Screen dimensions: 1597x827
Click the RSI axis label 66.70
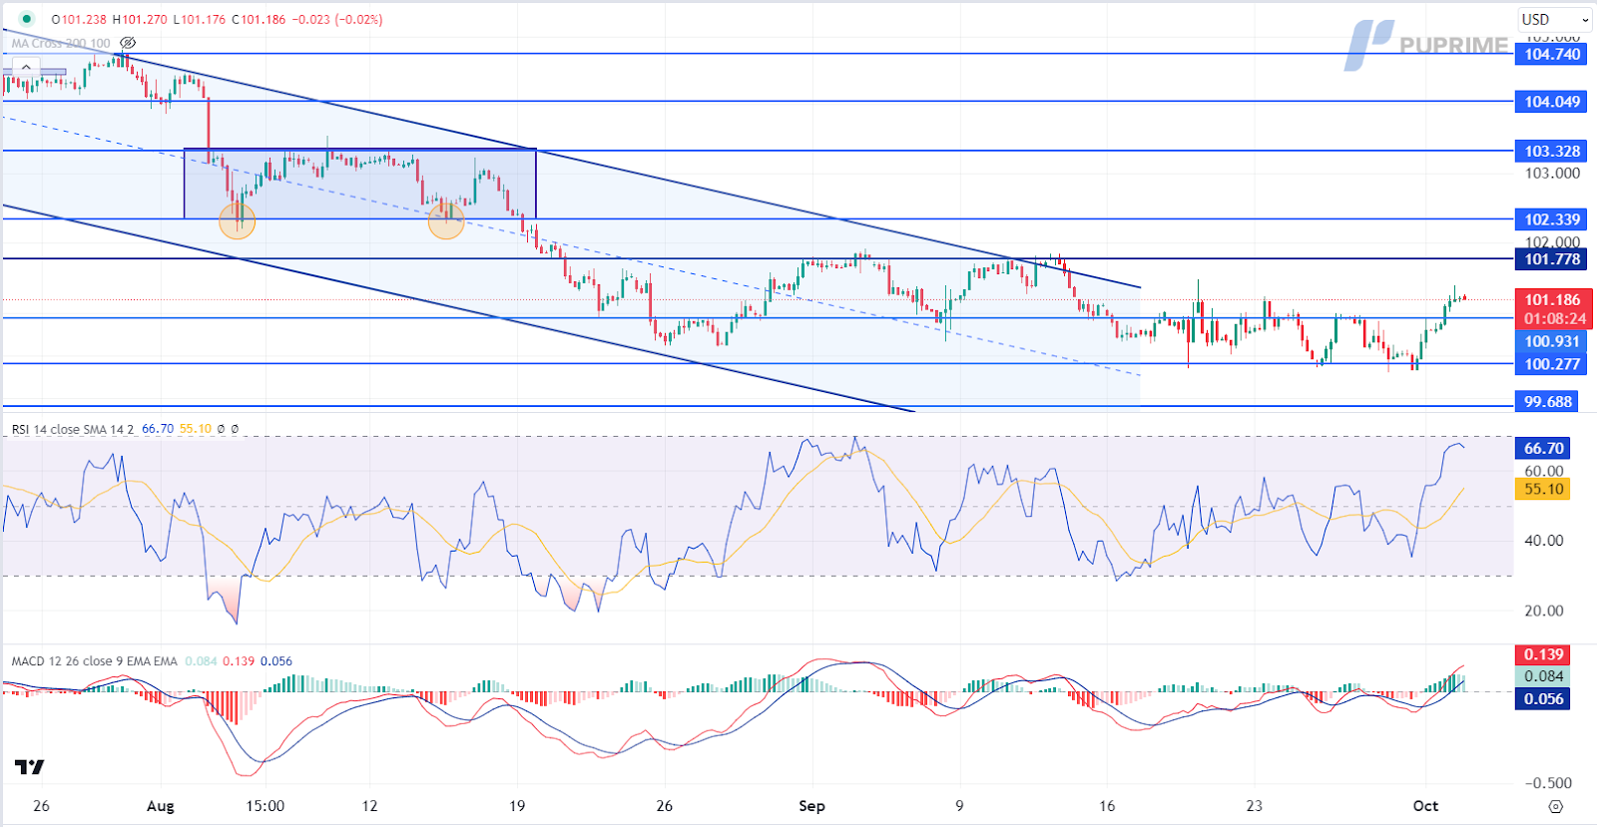1543,448
